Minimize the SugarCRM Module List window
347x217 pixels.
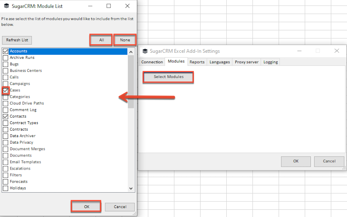90,6
